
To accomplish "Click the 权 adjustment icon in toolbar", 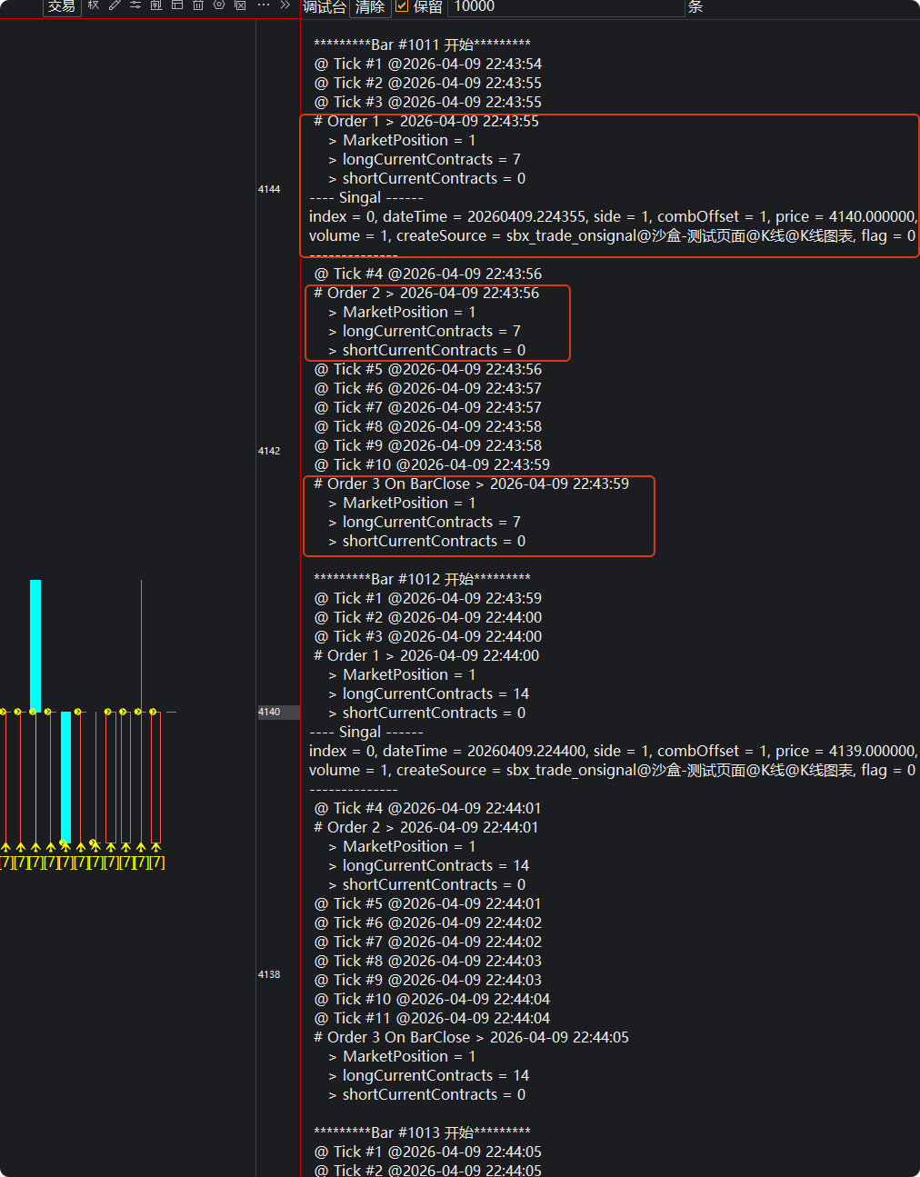I will (x=93, y=5).
